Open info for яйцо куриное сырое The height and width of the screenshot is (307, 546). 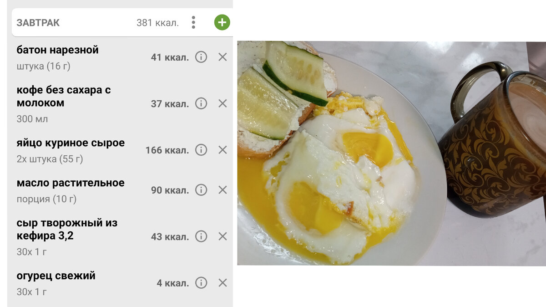coord(201,150)
